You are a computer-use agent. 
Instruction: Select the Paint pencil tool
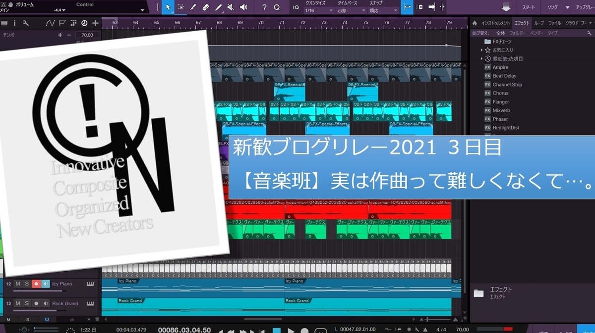(219, 7)
